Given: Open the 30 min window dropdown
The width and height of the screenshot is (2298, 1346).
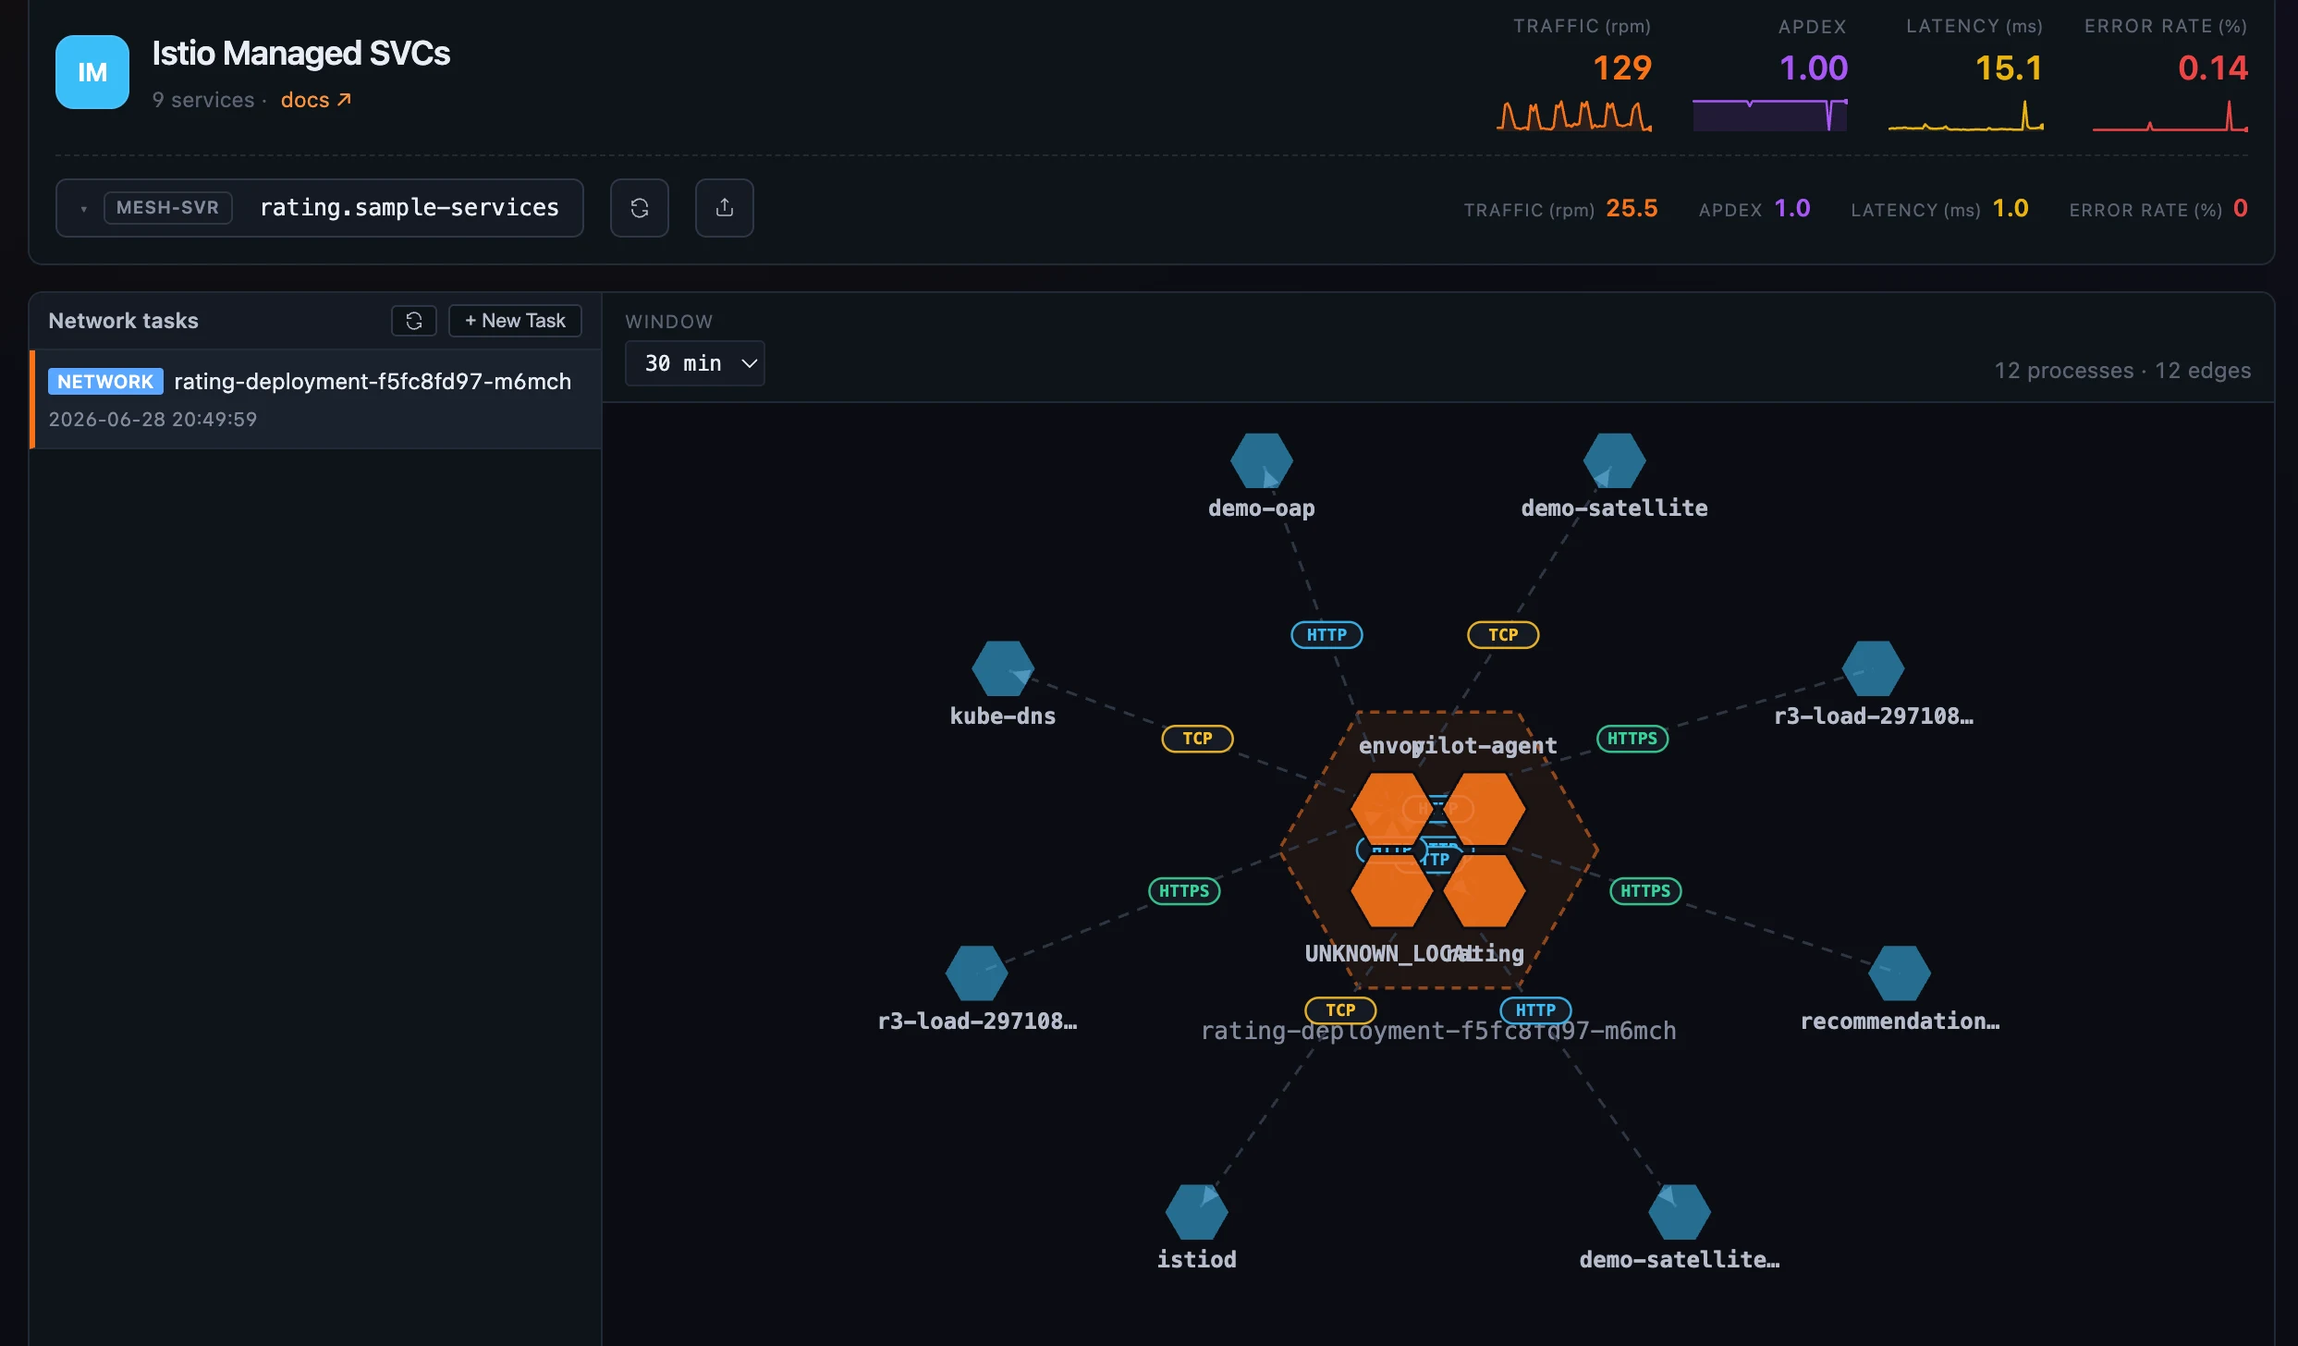Looking at the screenshot, I should (695, 363).
